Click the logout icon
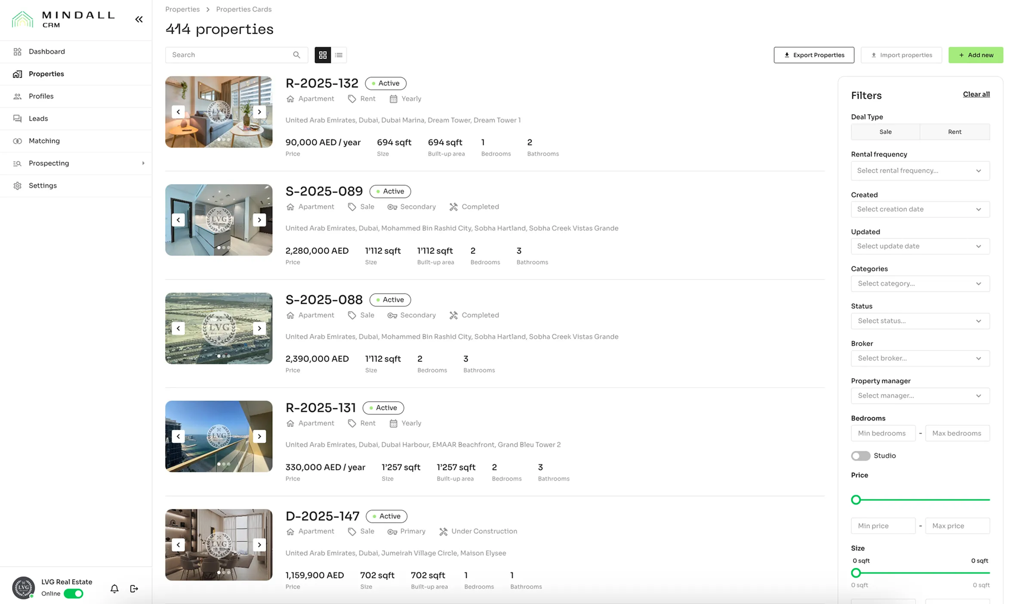The width and height of the screenshot is (1014, 604). pos(134,589)
